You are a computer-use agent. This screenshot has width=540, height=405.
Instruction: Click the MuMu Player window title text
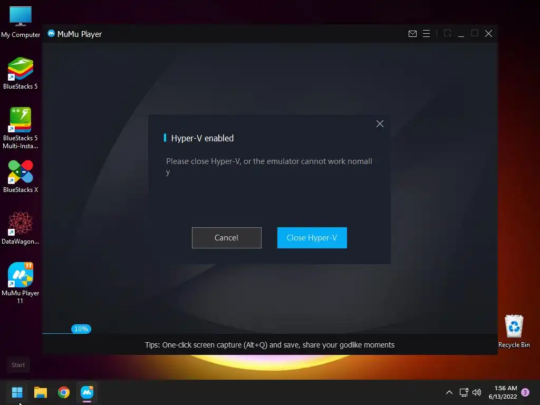click(80, 34)
